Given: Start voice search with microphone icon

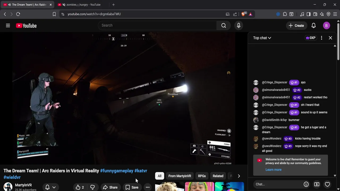Looking at the screenshot, I should click(239, 25).
